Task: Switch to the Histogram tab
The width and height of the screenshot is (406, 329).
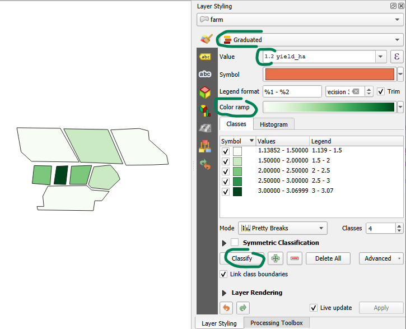Action: coord(274,124)
